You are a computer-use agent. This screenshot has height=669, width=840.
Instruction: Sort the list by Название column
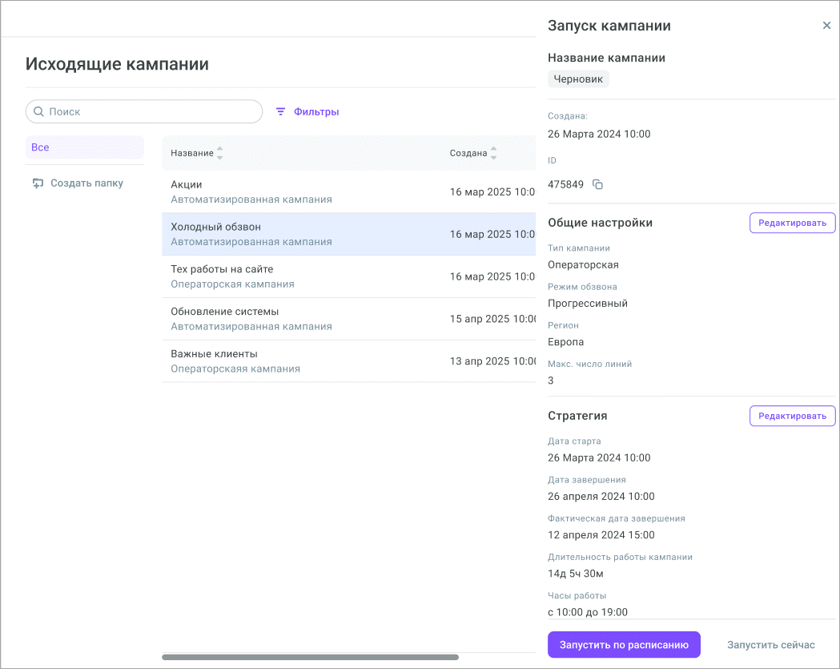pos(219,153)
